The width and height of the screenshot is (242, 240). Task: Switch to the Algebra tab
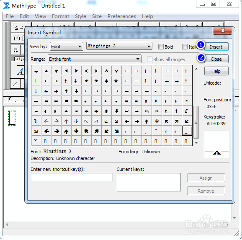tap(20, 59)
